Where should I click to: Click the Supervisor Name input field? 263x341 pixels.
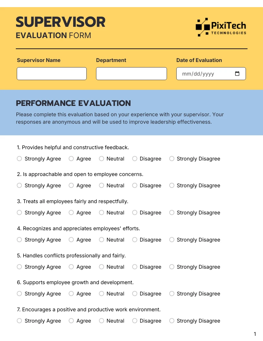coord(52,74)
